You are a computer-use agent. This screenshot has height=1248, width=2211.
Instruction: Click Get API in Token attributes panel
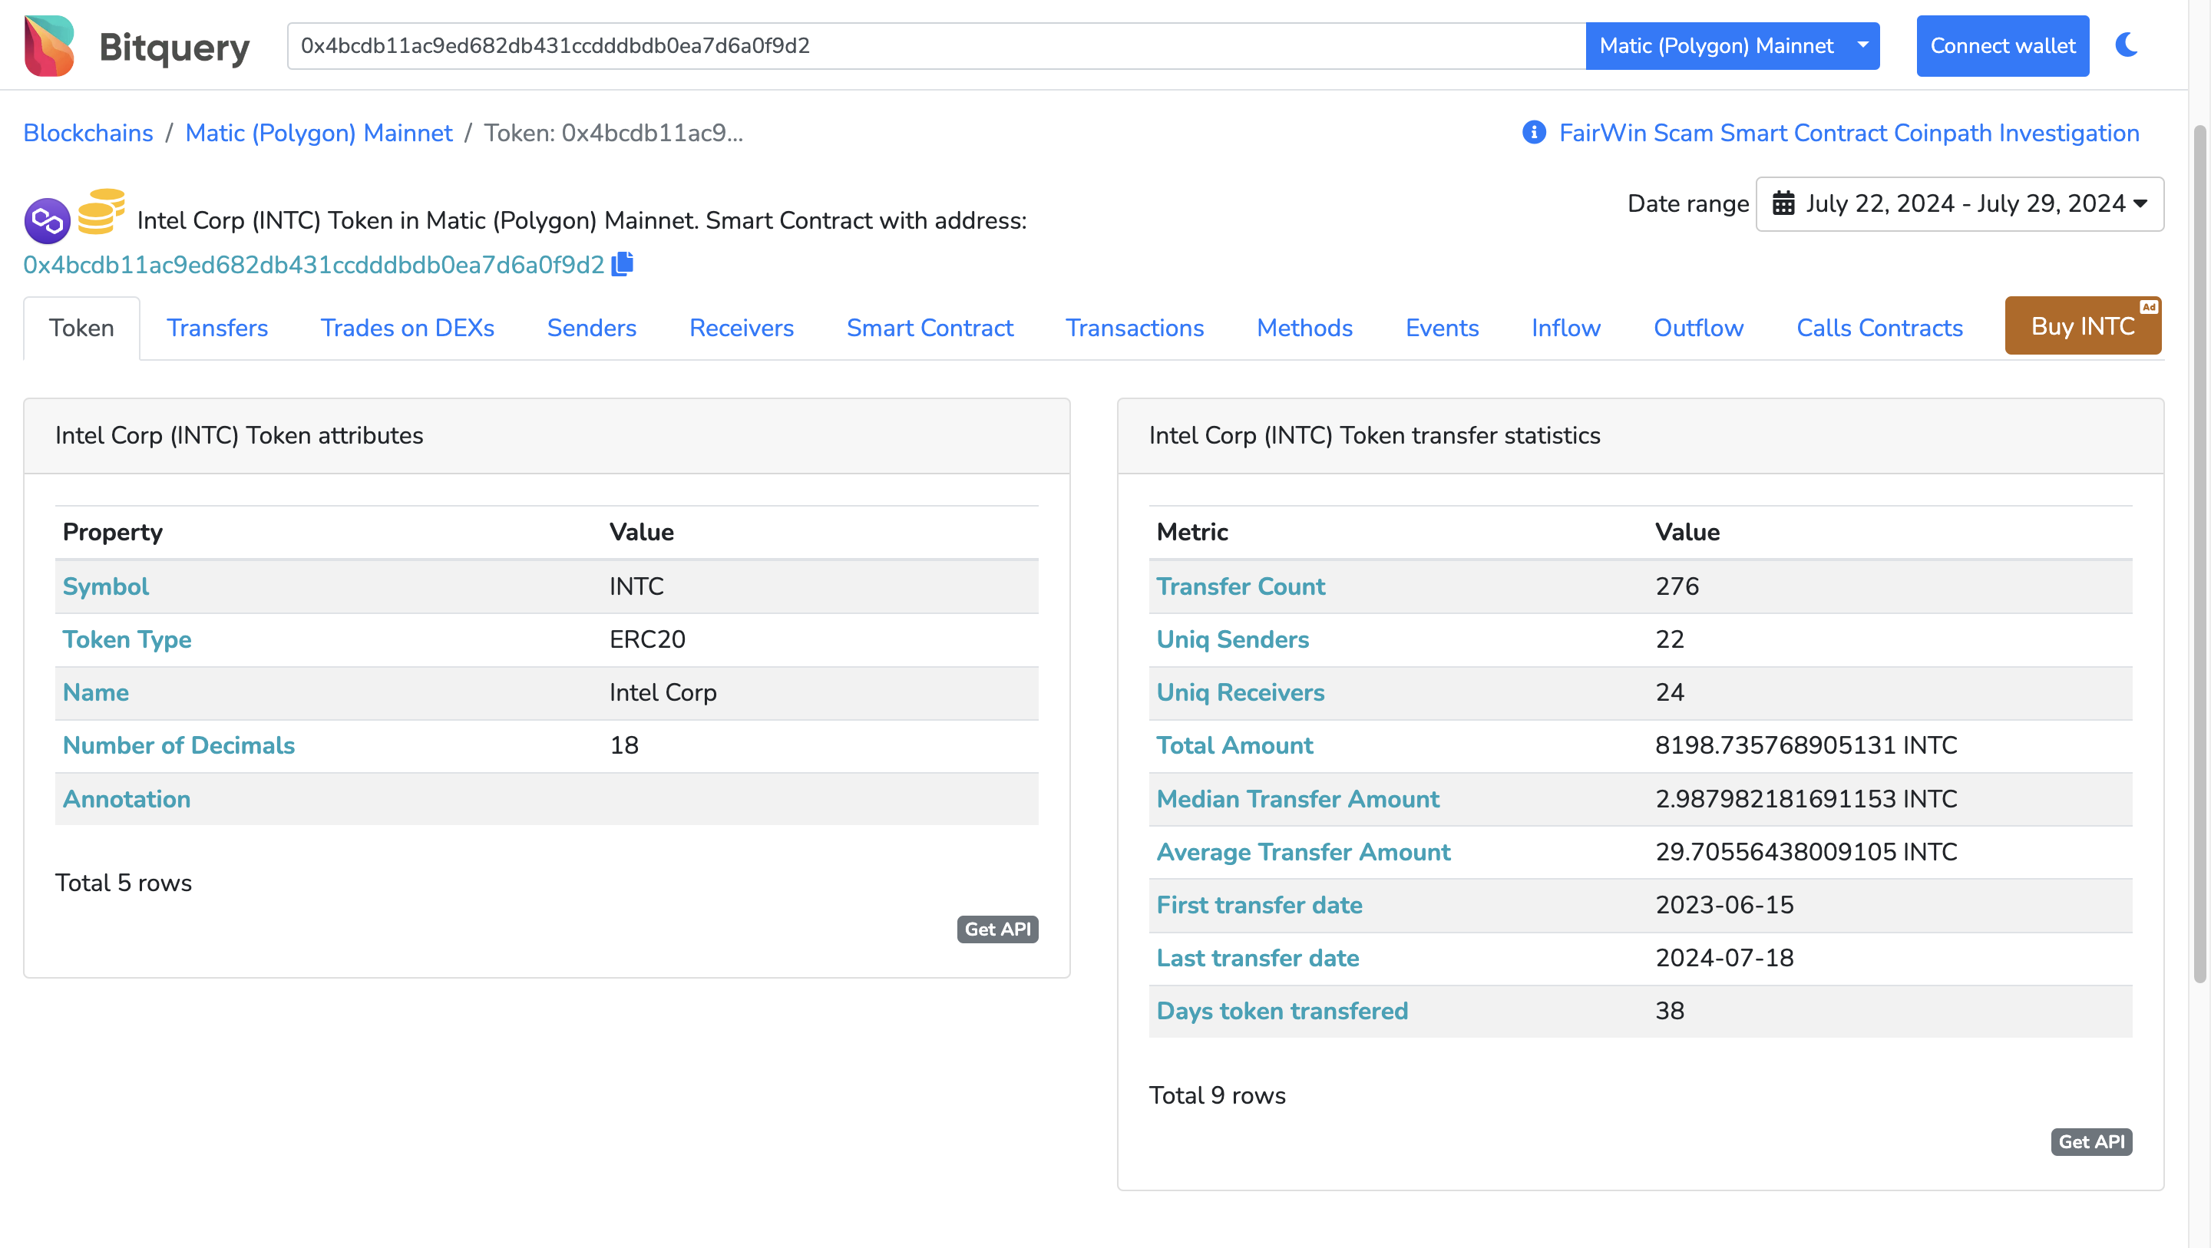coord(996,929)
